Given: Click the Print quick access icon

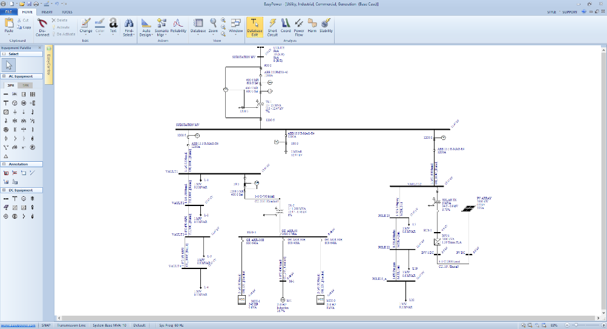Looking at the screenshot, I should click(x=36, y=4).
